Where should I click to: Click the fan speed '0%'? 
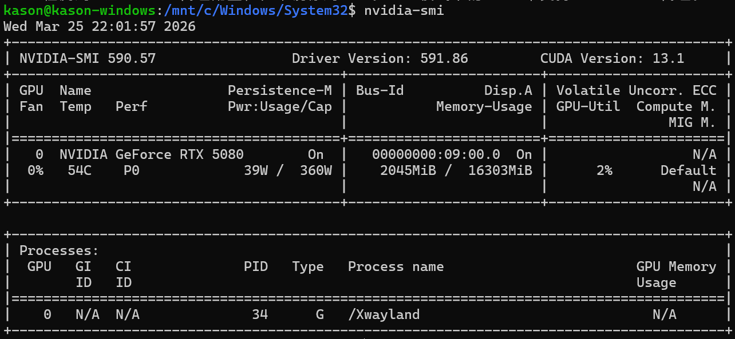(35, 170)
